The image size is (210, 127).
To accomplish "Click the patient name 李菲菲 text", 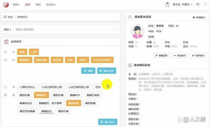I will [x=160, y=26].
